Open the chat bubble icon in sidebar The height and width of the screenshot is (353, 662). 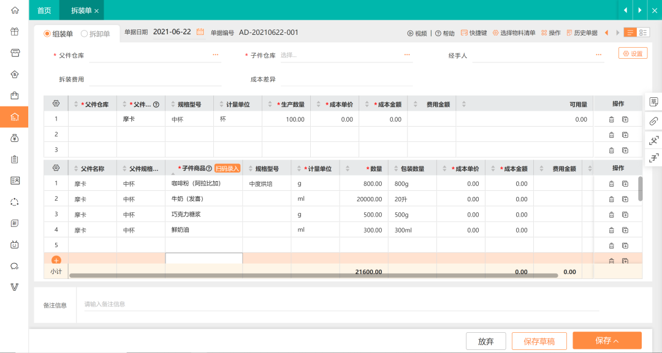pyautogui.click(x=15, y=266)
